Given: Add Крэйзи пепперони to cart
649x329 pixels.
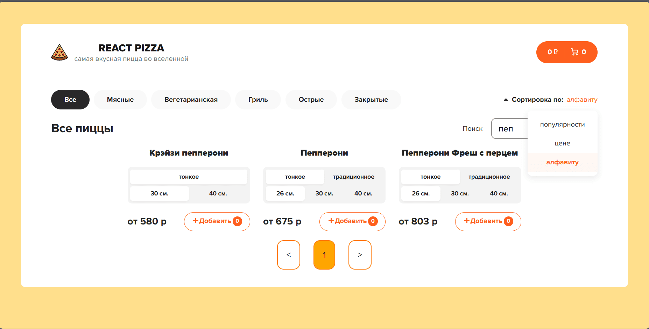Looking at the screenshot, I should (x=217, y=221).
